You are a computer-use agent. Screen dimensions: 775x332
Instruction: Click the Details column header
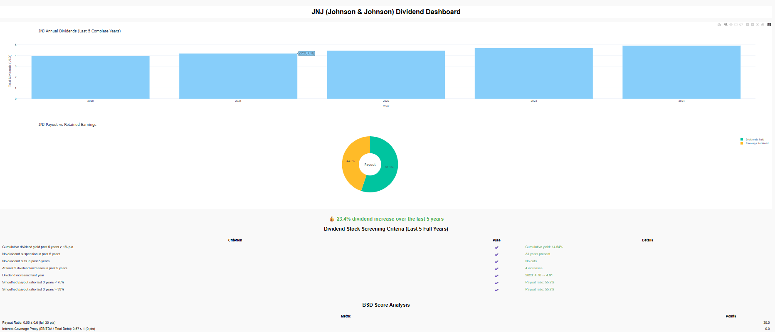coord(647,240)
